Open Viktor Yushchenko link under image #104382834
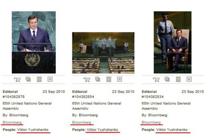The image size is (204, 136). pyautogui.click(x=172, y=130)
